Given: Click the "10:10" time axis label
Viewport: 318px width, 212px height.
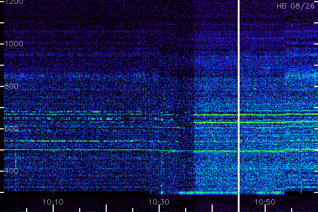Looking at the screenshot, I should [53, 202].
